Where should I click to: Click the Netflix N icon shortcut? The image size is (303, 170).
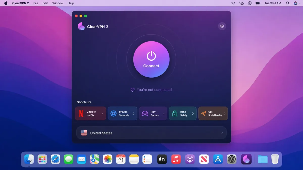(x=81, y=114)
